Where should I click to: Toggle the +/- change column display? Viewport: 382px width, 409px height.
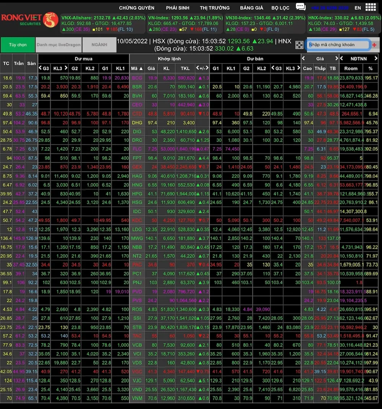pos(202,68)
